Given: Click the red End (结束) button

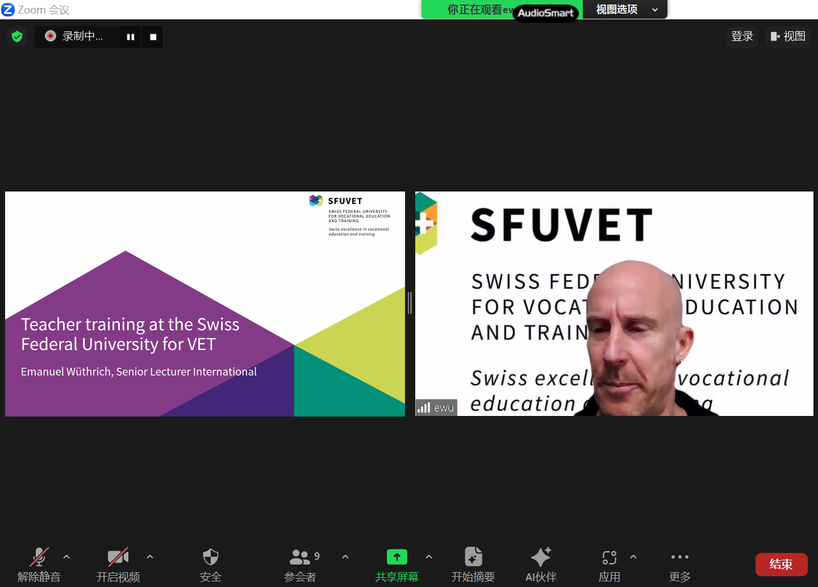Looking at the screenshot, I should (781, 564).
